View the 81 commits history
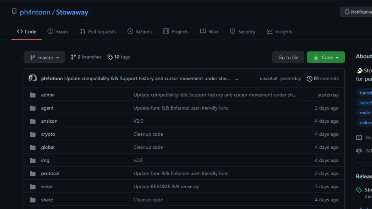 pyautogui.click(x=323, y=78)
